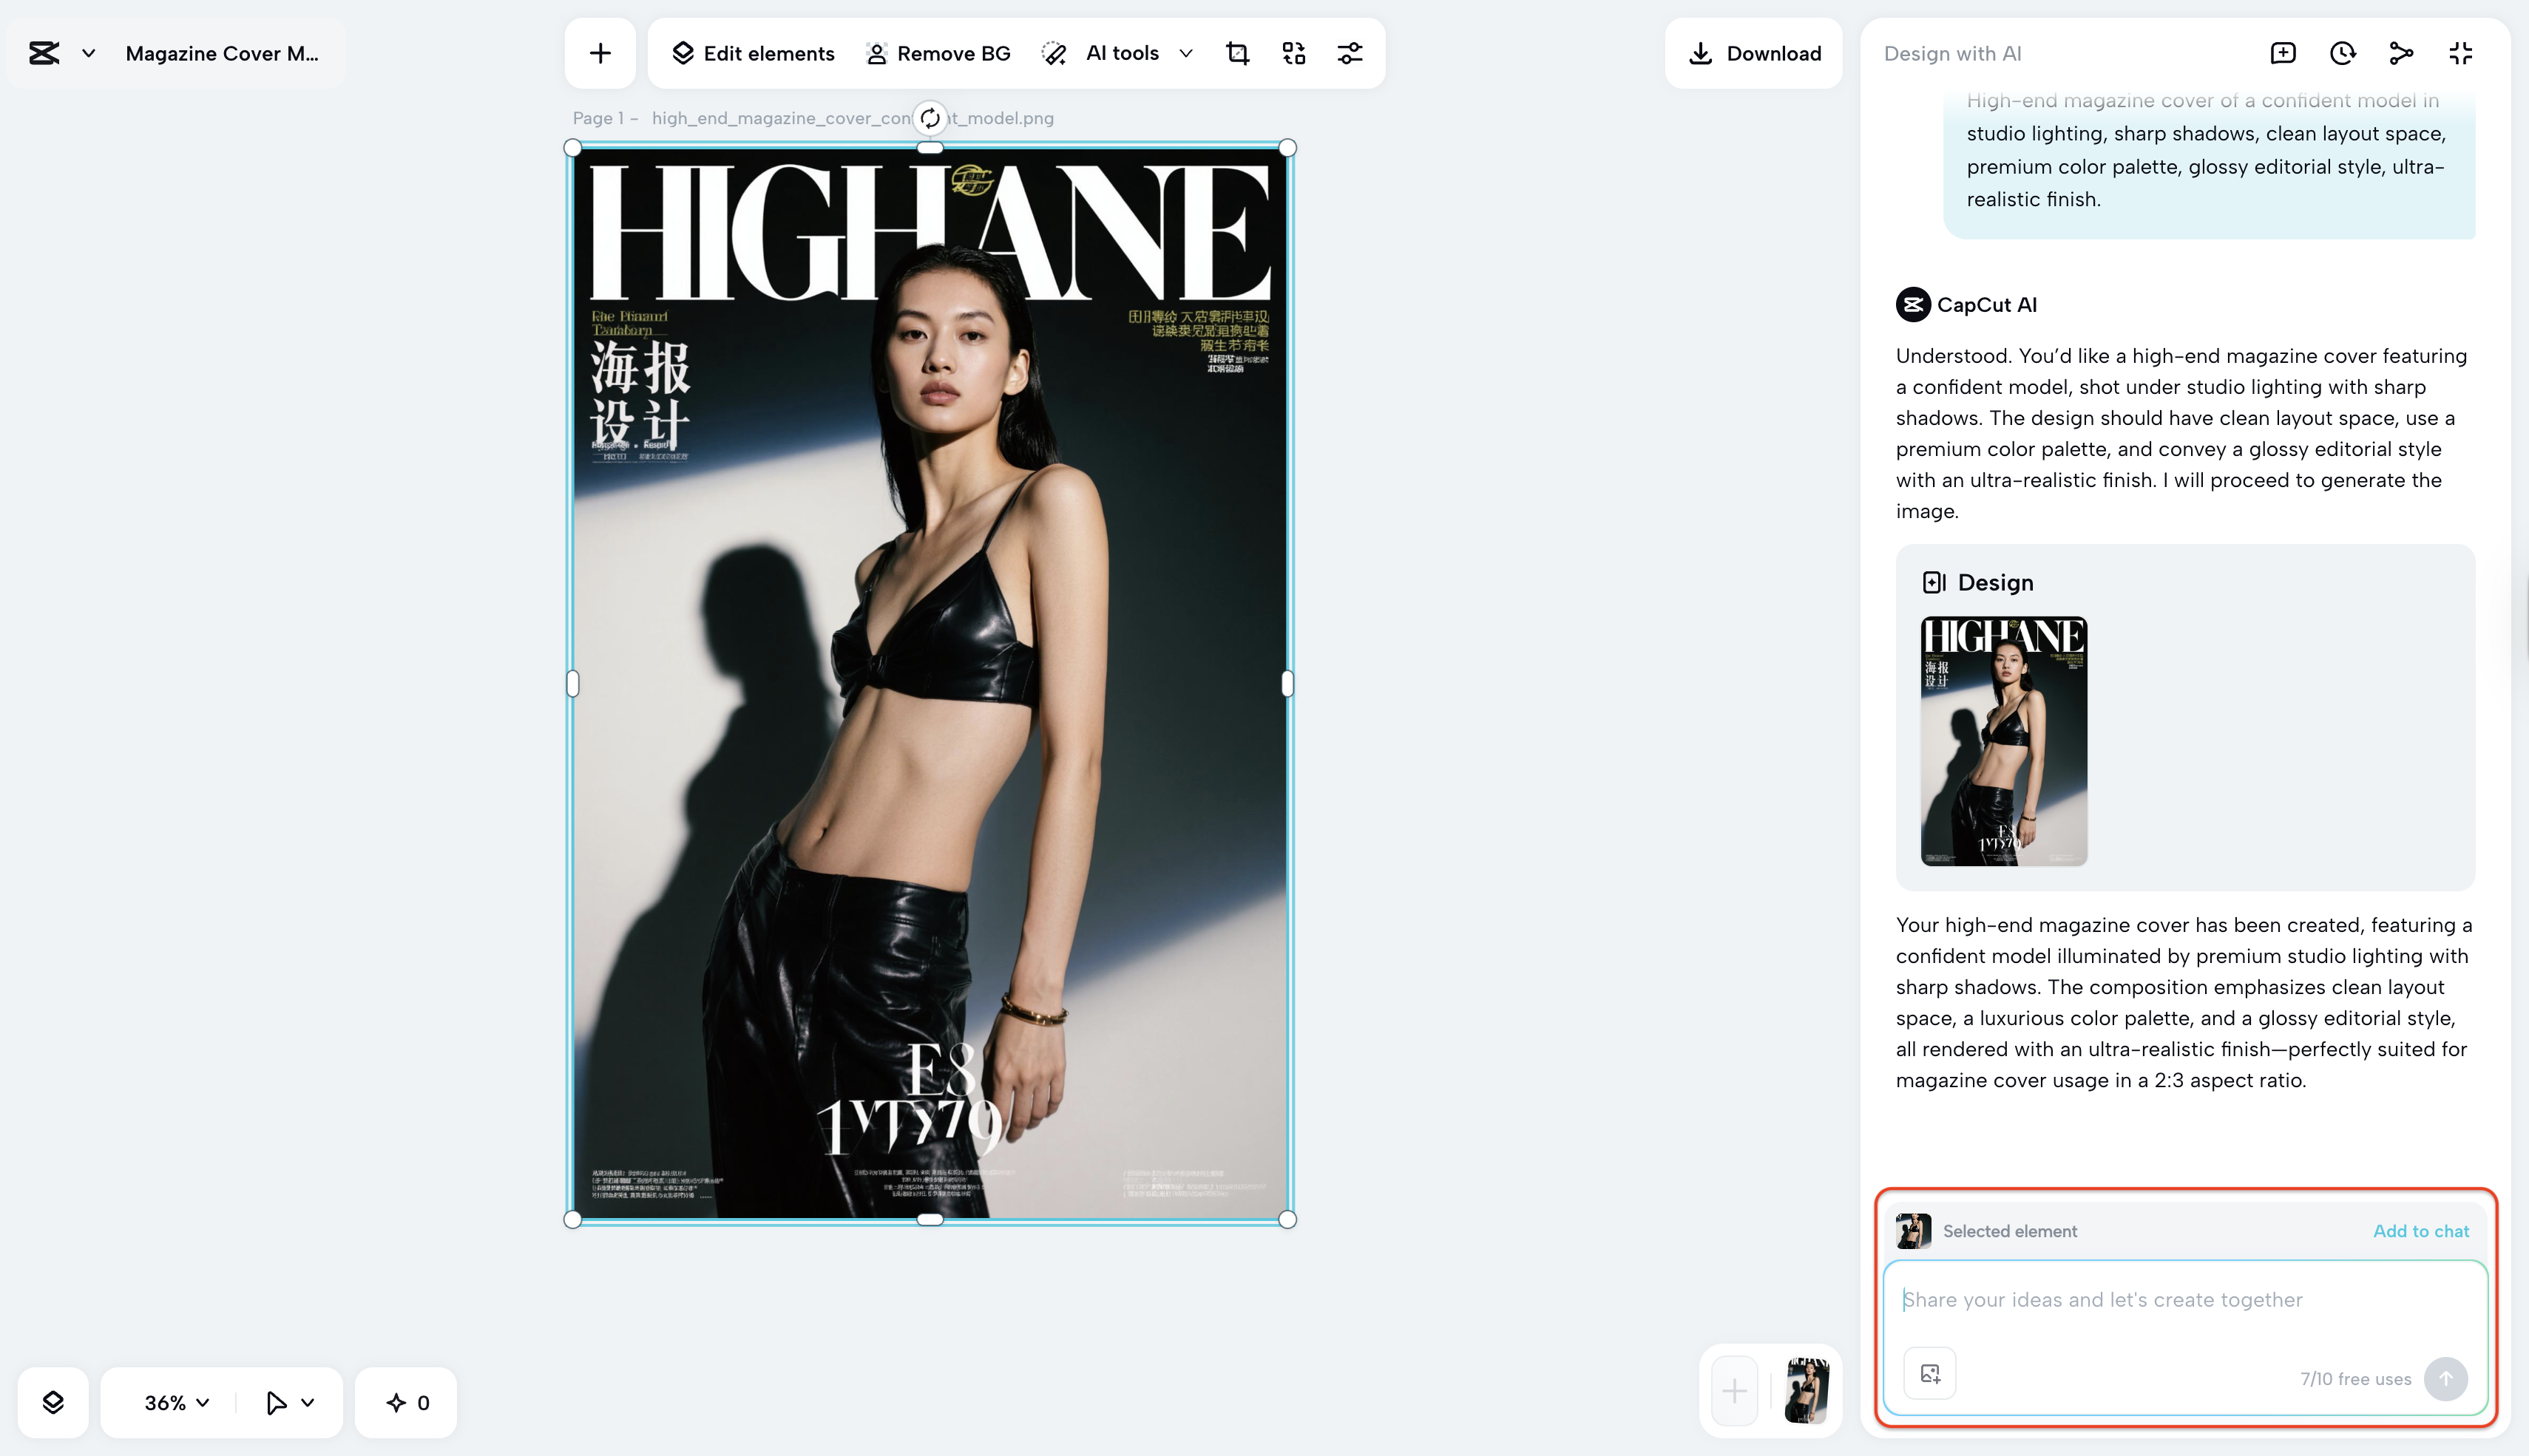
Task: Open the 36% zoom level dropdown
Action: click(176, 1402)
